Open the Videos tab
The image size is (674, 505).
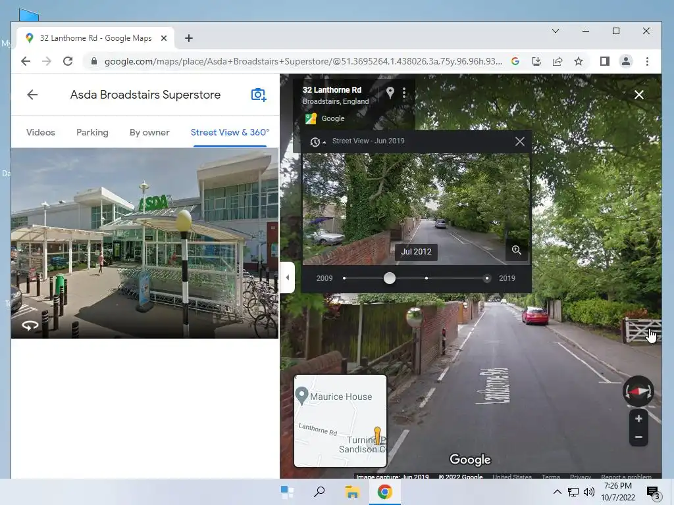(x=40, y=132)
